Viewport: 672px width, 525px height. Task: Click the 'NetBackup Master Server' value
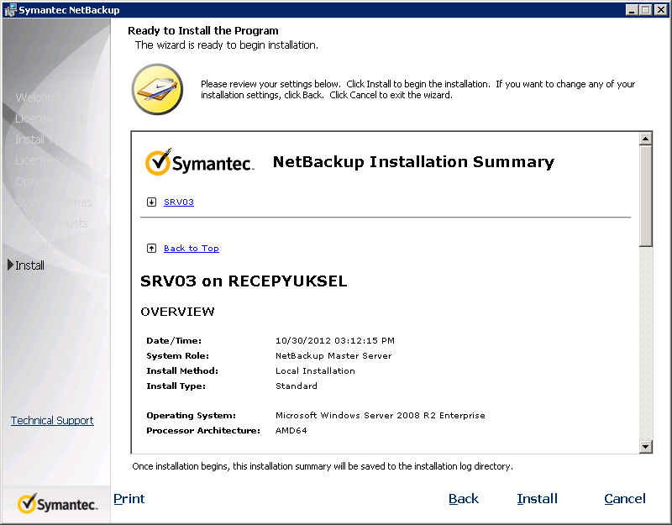point(333,355)
